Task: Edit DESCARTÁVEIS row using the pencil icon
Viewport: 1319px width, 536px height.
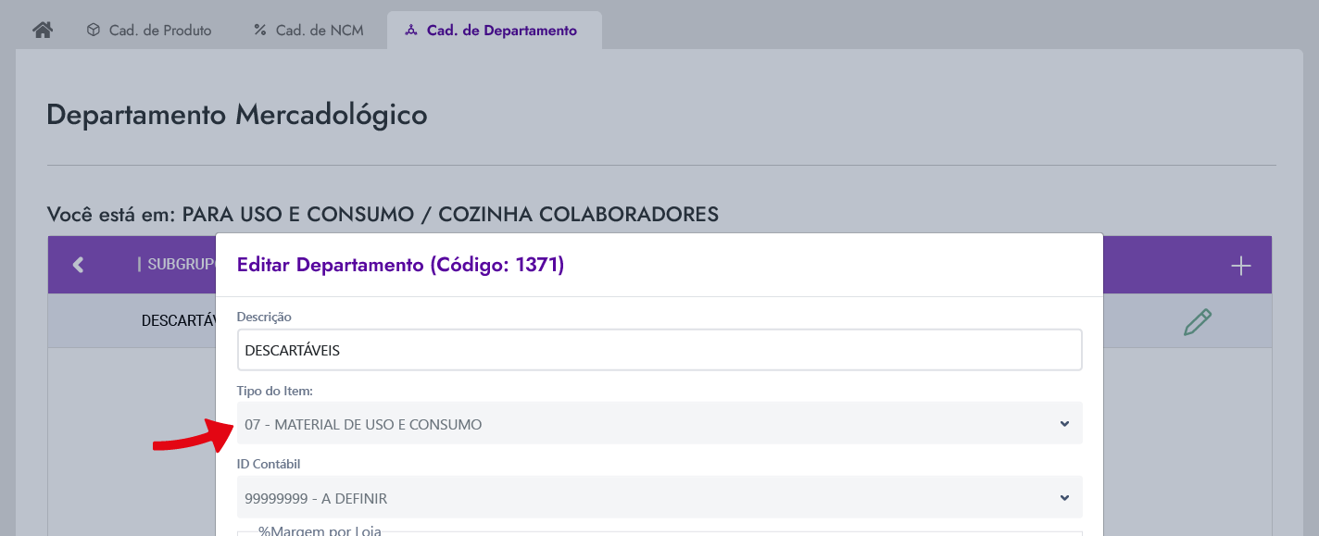Action: [x=1197, y=321]
